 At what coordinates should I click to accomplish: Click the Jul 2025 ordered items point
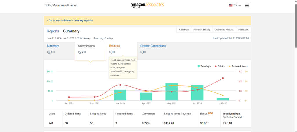coord(223,95)
